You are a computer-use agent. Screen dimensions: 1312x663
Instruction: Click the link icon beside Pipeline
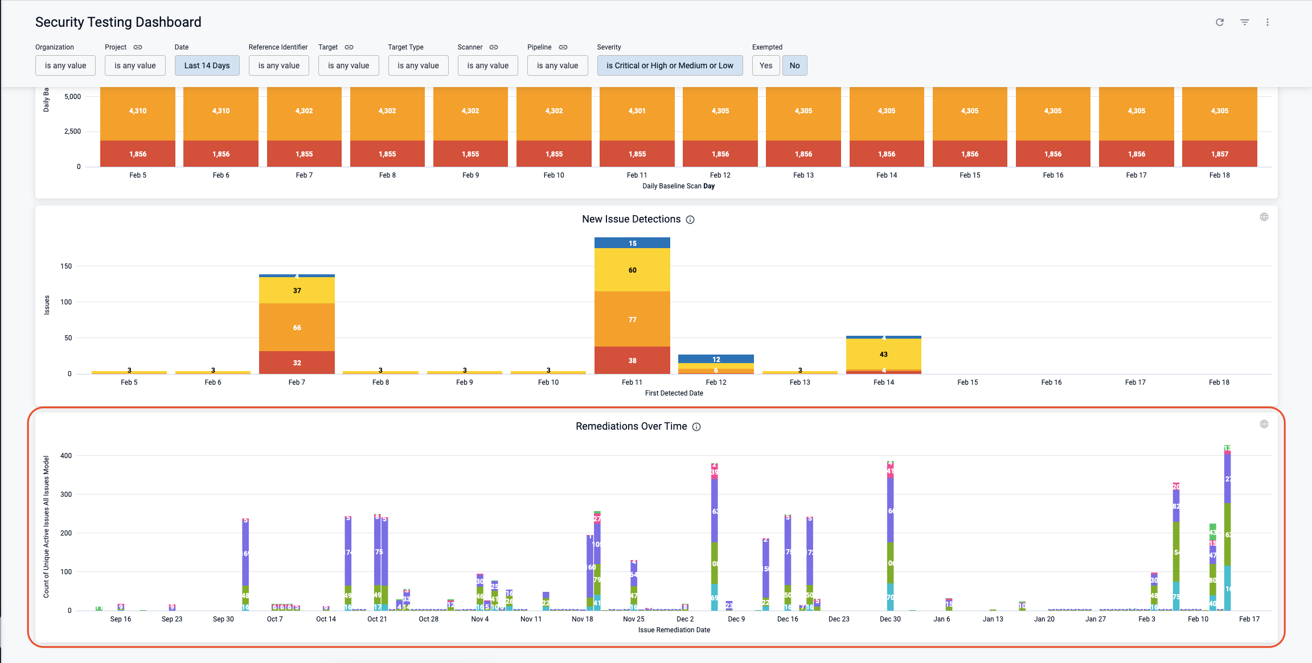click(563, 47)
